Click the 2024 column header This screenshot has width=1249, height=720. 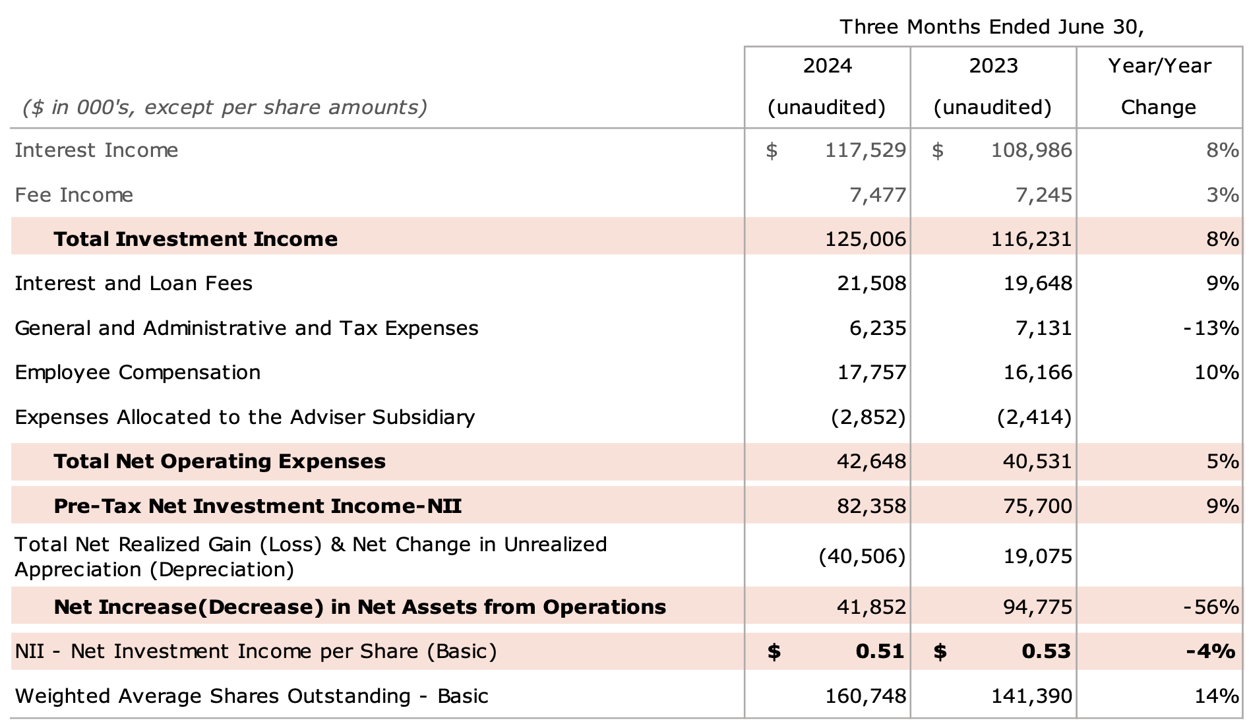point(826,65)
